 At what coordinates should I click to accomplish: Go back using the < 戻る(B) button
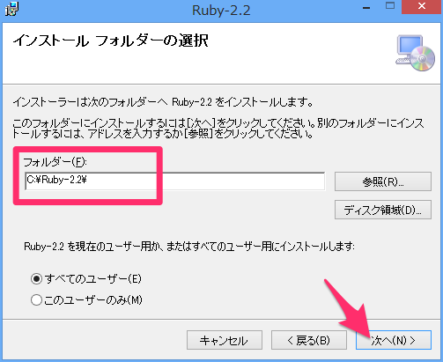coord(309,340)
